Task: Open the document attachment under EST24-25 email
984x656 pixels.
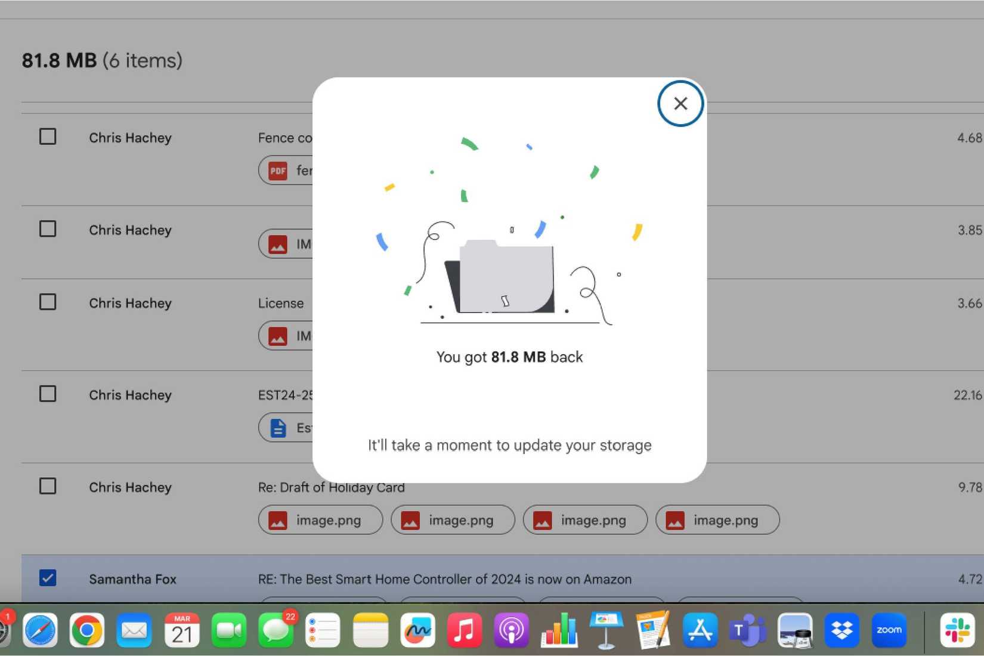Action: 286,428
